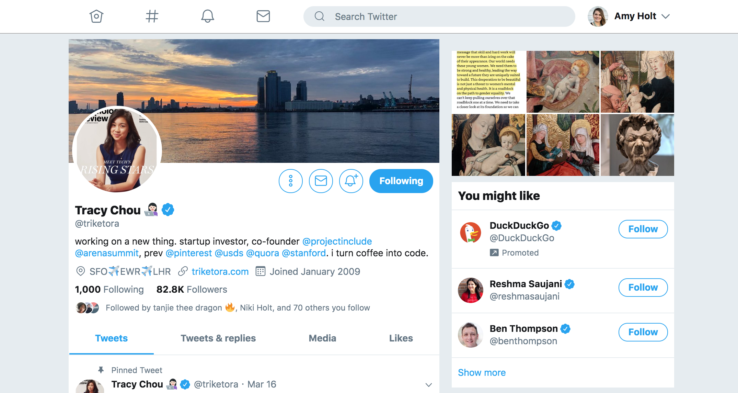Switch to the Media tab
This screenshot has width=738, height=393.
click(322, 338)
